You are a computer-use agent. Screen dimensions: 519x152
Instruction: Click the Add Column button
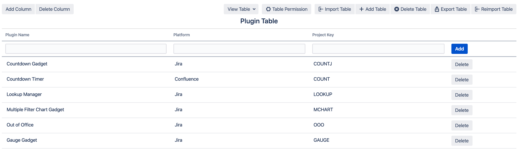tap(18, 9)
